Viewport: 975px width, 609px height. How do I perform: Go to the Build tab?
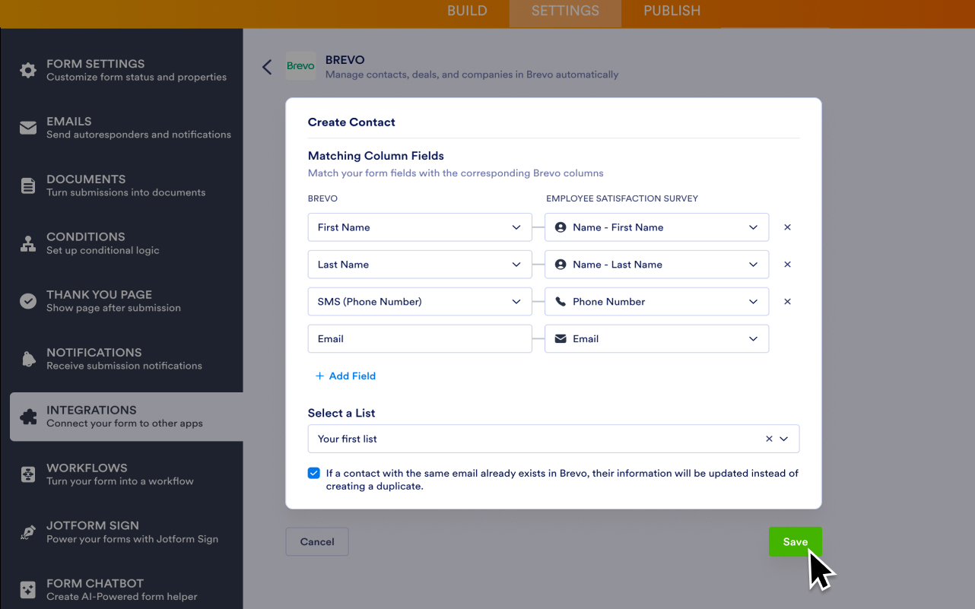(467, 11)
